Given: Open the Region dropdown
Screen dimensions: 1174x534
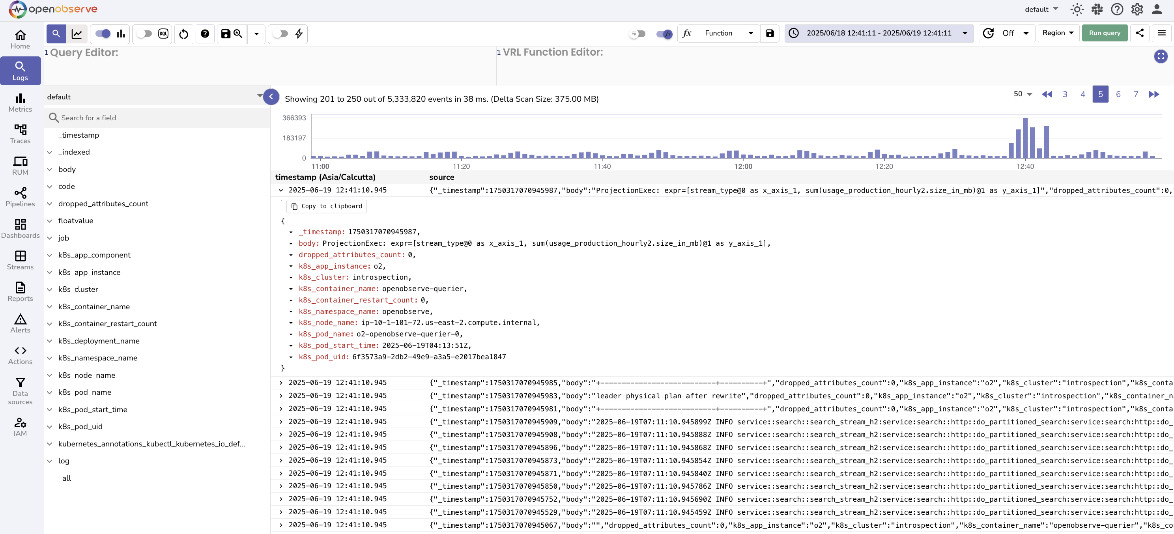Looking at the screenshot, I should (x=1058, y=33).
